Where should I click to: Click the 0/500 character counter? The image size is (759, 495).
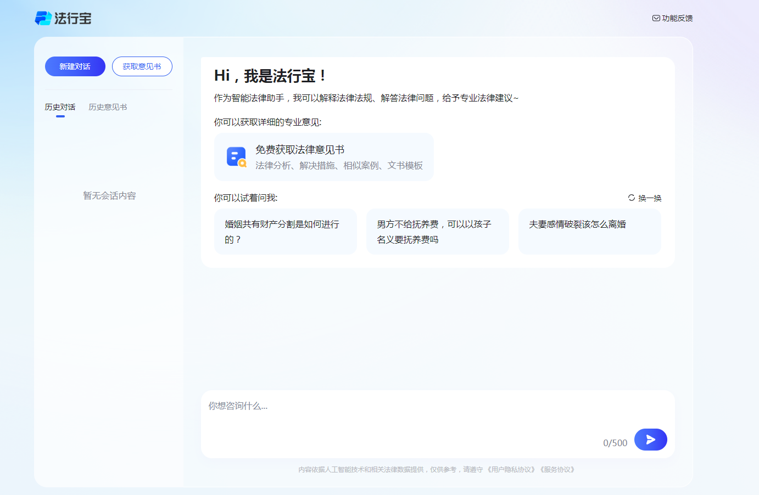[x=615, y=443]
